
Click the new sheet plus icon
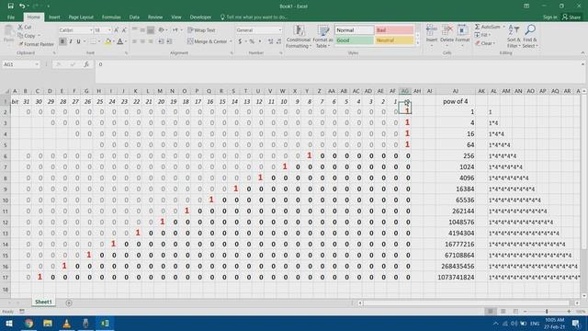point(69,302)
